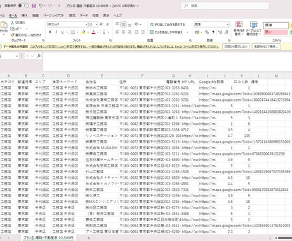Screen dimensions: 292x241
Task: Open the number format dropdown (標準)
Action: tap(227, 25)
